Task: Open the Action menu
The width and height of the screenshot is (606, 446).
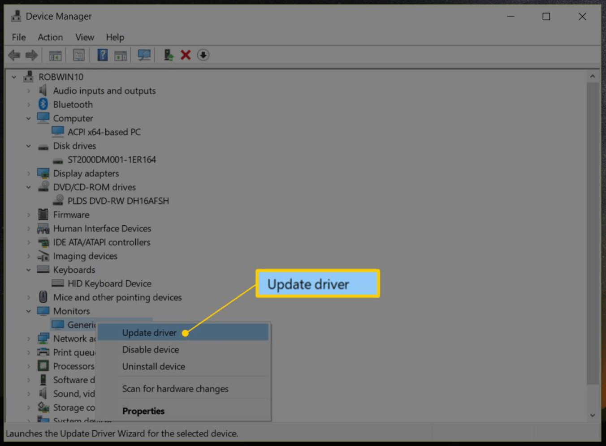Action: click(50, 37)
